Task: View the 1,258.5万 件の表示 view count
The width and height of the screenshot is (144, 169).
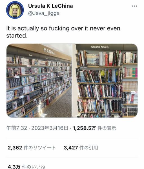Action: point(94,128)
